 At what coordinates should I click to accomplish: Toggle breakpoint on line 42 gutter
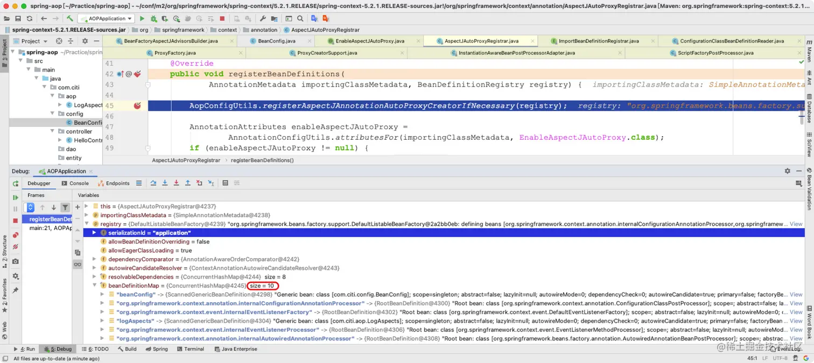click(x=137, y=74)
